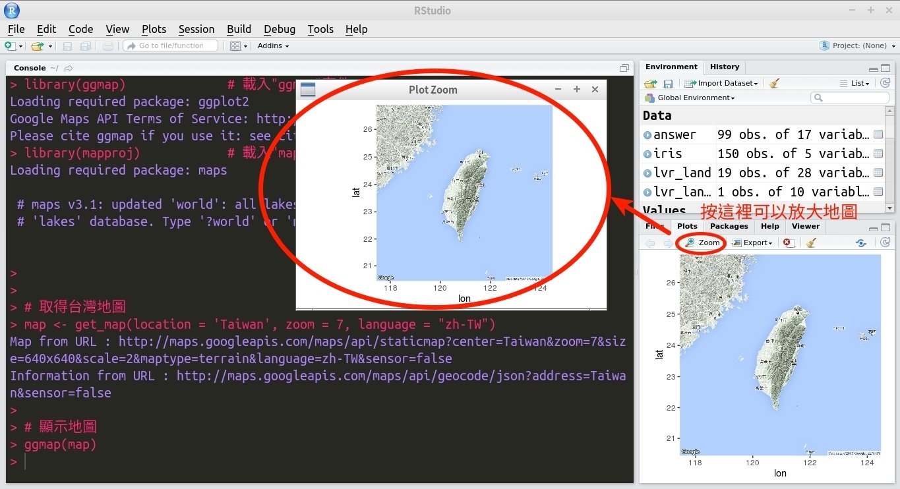Maximize the Plots pane
Image resolution: width=900 pixels, height=489 pixels.
[885, 227]
